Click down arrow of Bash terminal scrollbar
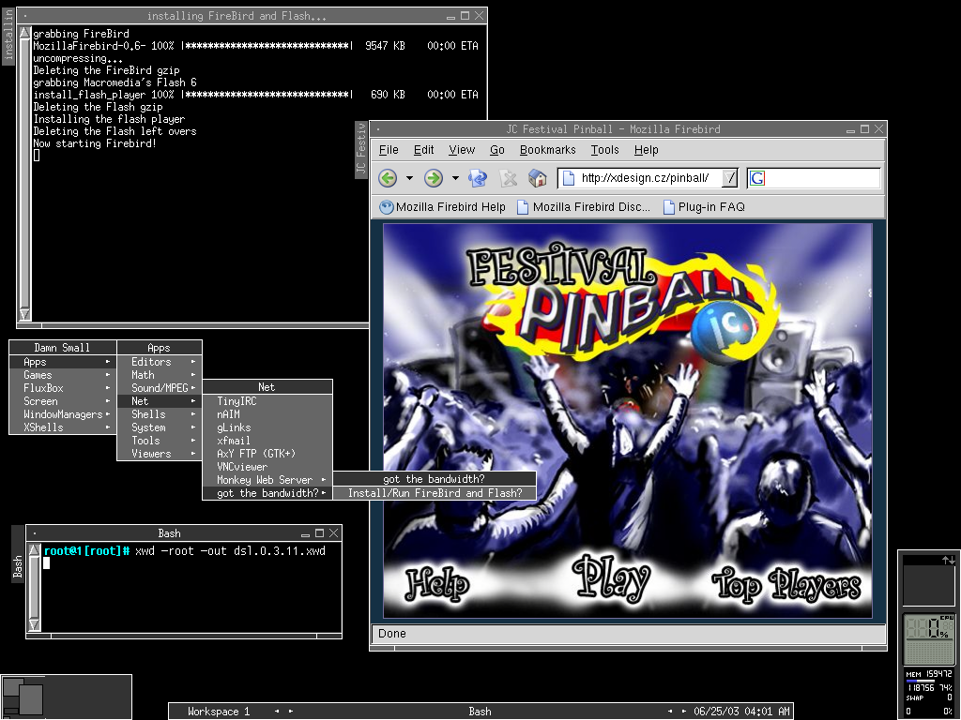Image resolution: width=961 pixels, height=720 pixels. pos(35,624)
